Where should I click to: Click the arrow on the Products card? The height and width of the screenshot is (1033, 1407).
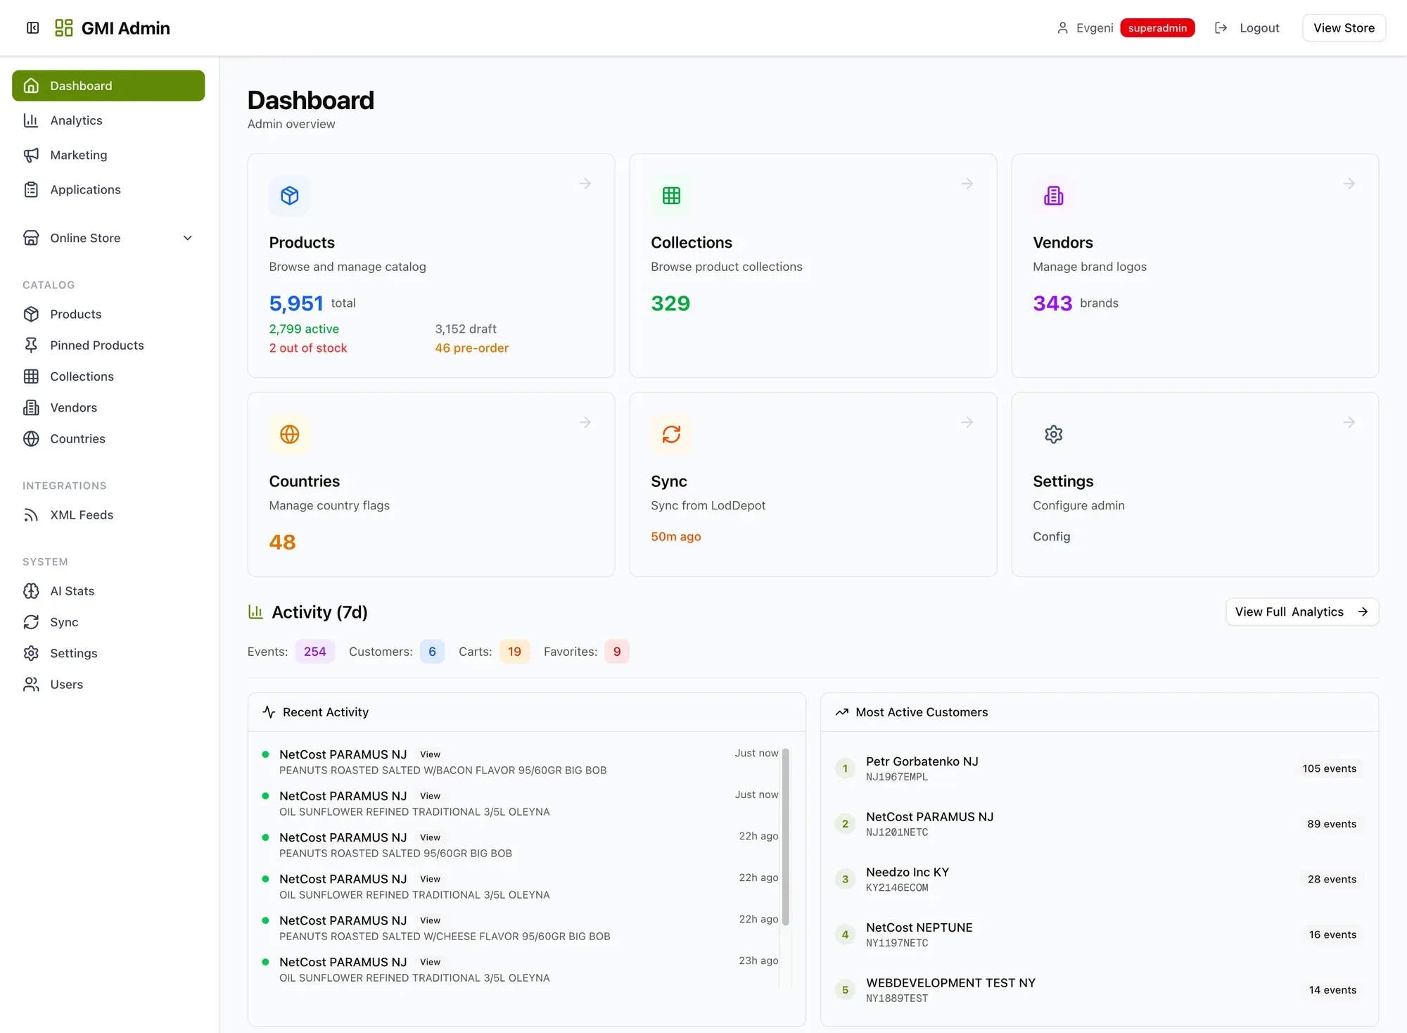pos(585,184)
